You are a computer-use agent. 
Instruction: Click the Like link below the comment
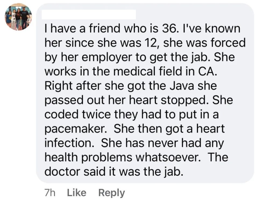coord(76,193)
